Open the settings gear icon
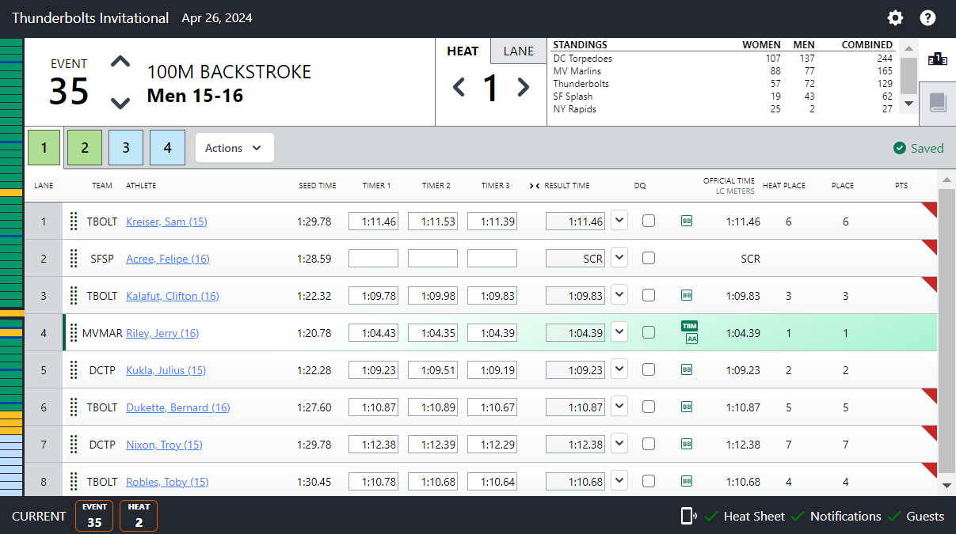Image resolution: width=956 pixels, height=534 pixels. coord(895,18)
